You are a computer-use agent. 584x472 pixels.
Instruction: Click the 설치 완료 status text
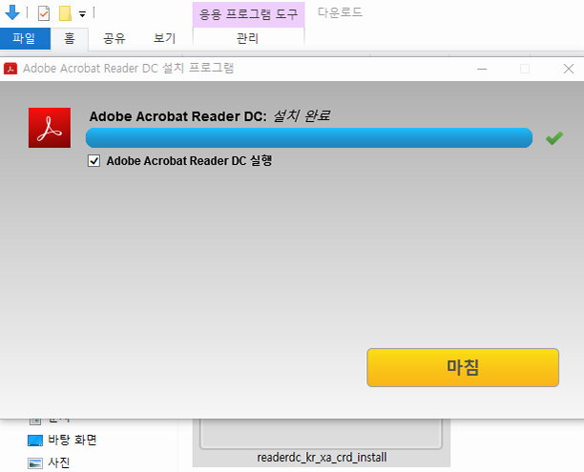302,116
